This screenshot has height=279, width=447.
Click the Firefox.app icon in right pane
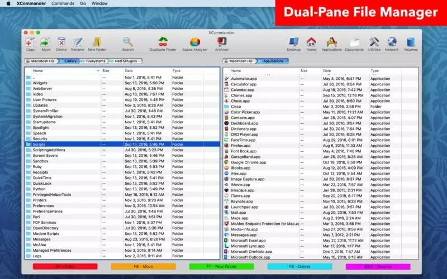tap(226, 146)
